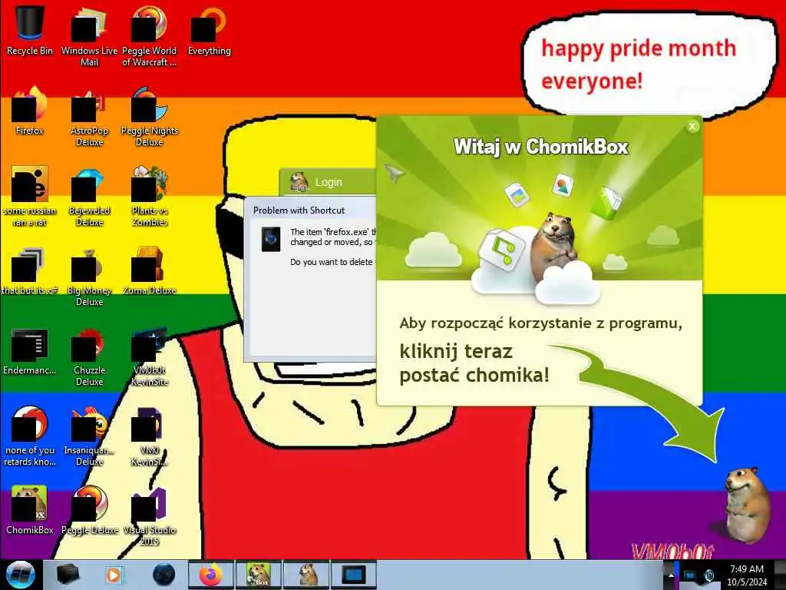The image size is (786, 590).
Task: Select VM0b0t KevinSite desktop icon
Action: click(x=149, y=356)
